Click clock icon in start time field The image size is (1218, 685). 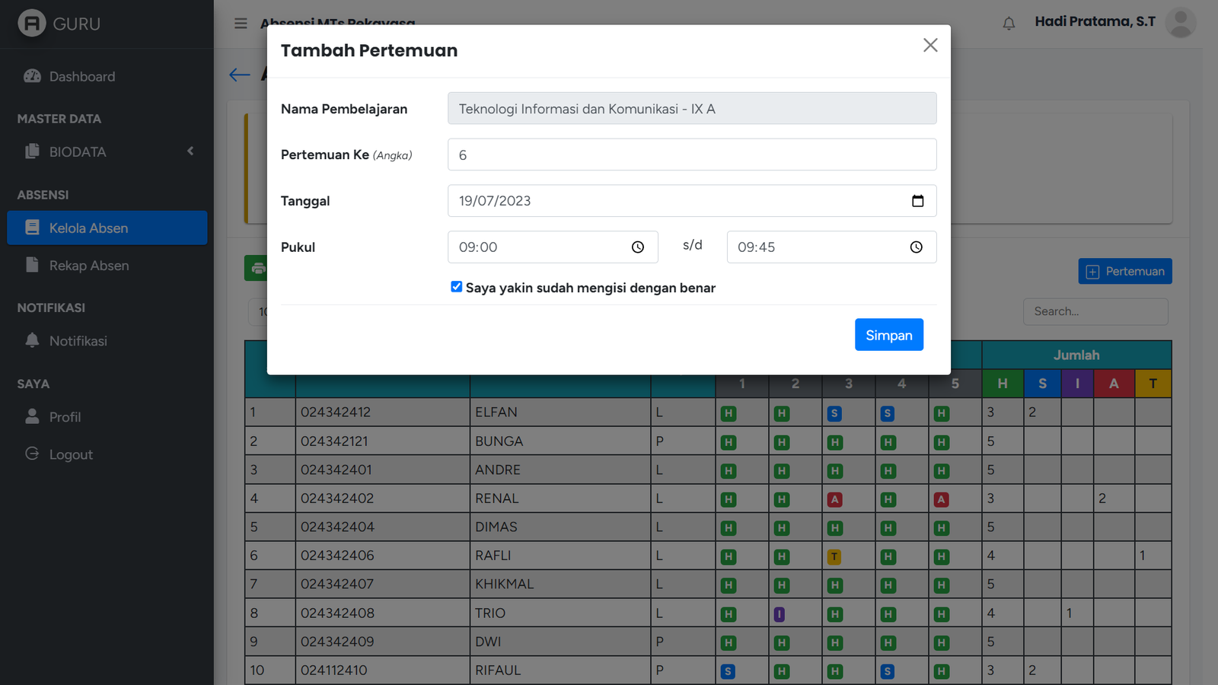[638, 247]
